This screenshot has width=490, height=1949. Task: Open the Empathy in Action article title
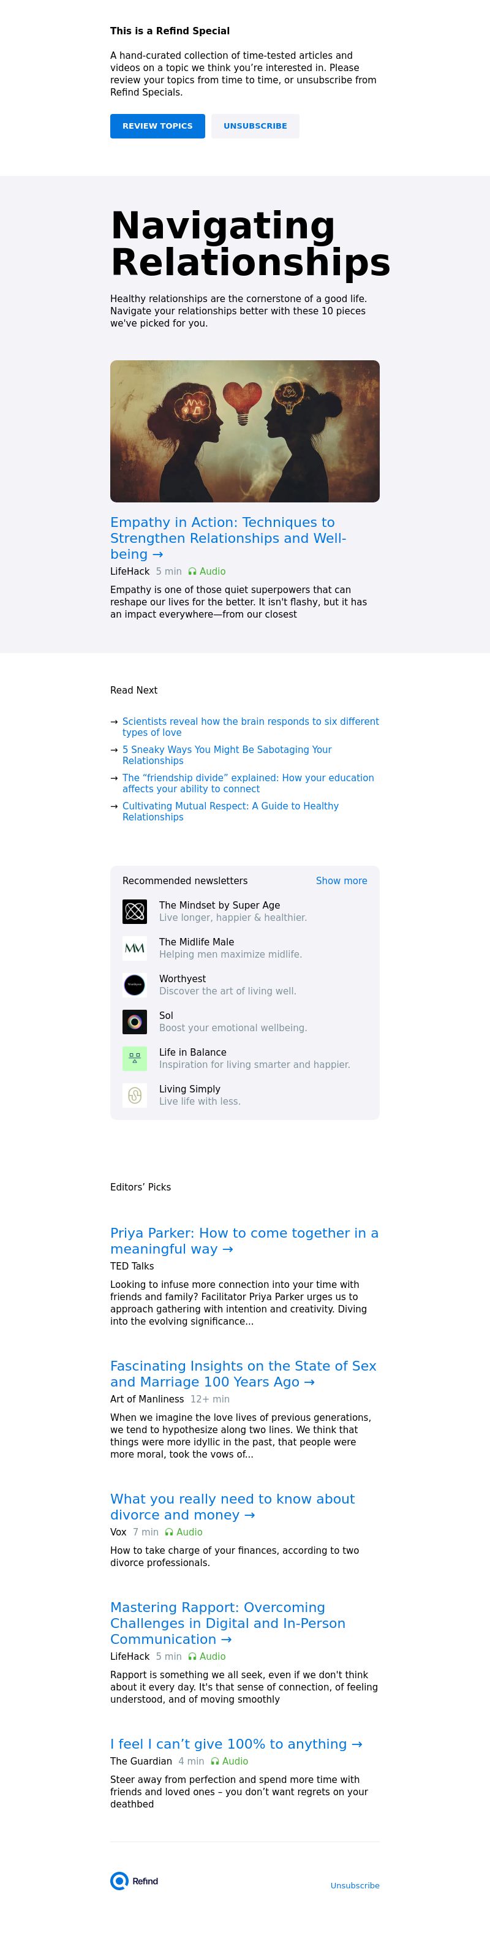[x=228, y=538]
